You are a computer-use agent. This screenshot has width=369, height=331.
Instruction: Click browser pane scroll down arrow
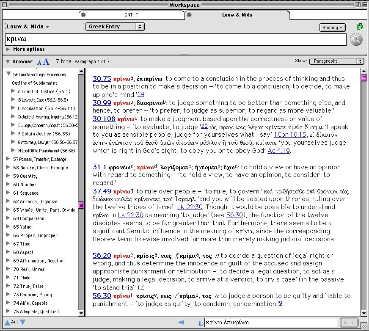pyautogui.click(x=81, y=313)
